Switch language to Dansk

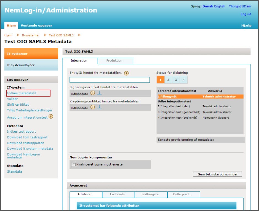click(x=208, y=6)
